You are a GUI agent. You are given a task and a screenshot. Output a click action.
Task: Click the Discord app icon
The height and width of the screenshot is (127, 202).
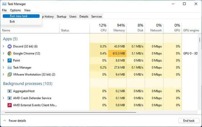10,46
